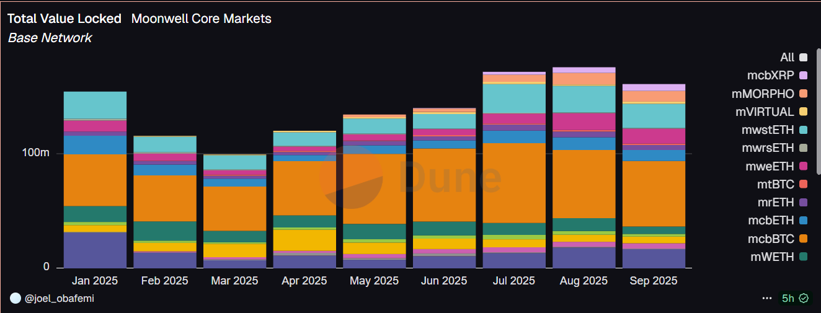The width and height of the screenshot is (821, 313).
Task: Click the Jul 2025 bar's orange mcbBTC segment
Action: [x=514, y=183]
